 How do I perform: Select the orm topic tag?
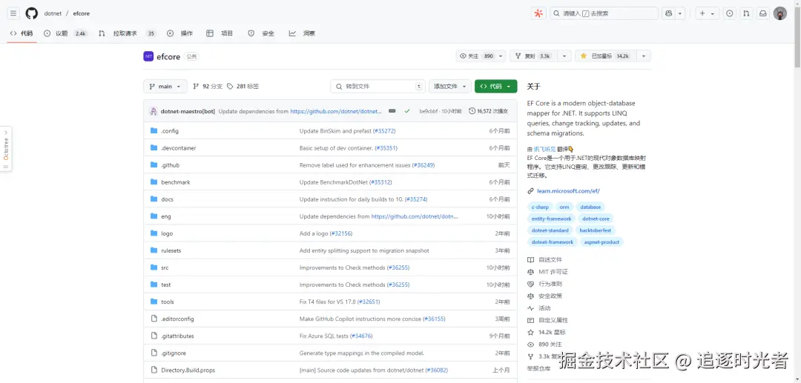(x=564, y=207)
